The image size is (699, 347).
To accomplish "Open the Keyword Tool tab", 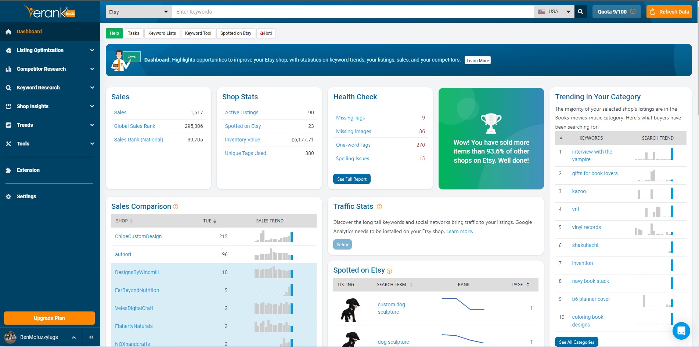I will [x=198, y=33].
